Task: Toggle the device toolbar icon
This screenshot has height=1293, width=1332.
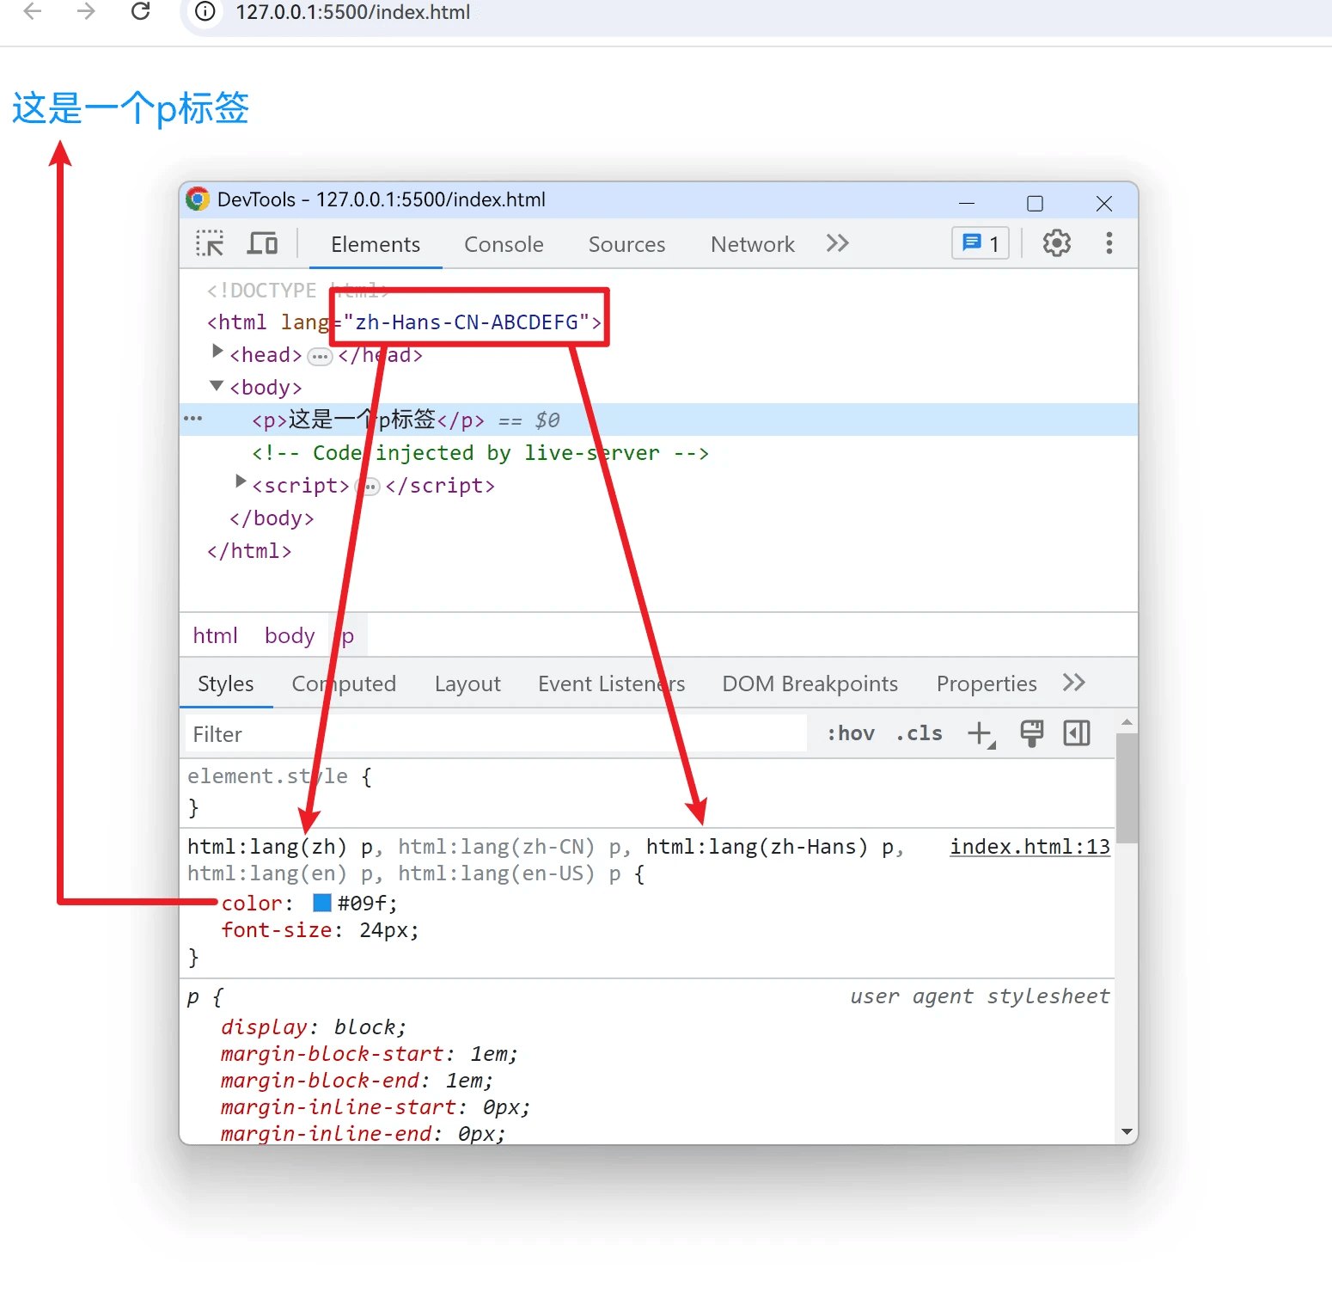Action: click(262, 244)
